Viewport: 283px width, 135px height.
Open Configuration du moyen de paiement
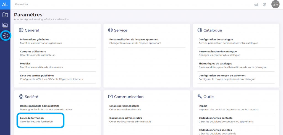(x=222, y=76)
